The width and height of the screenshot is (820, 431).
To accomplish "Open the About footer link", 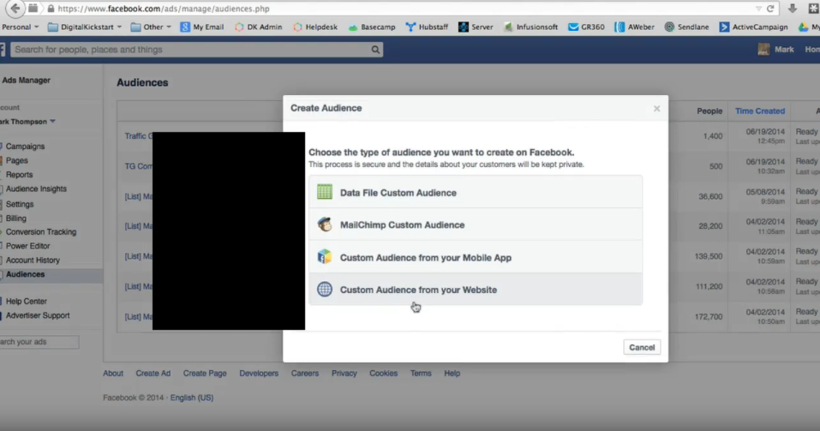I will [113, 374].
